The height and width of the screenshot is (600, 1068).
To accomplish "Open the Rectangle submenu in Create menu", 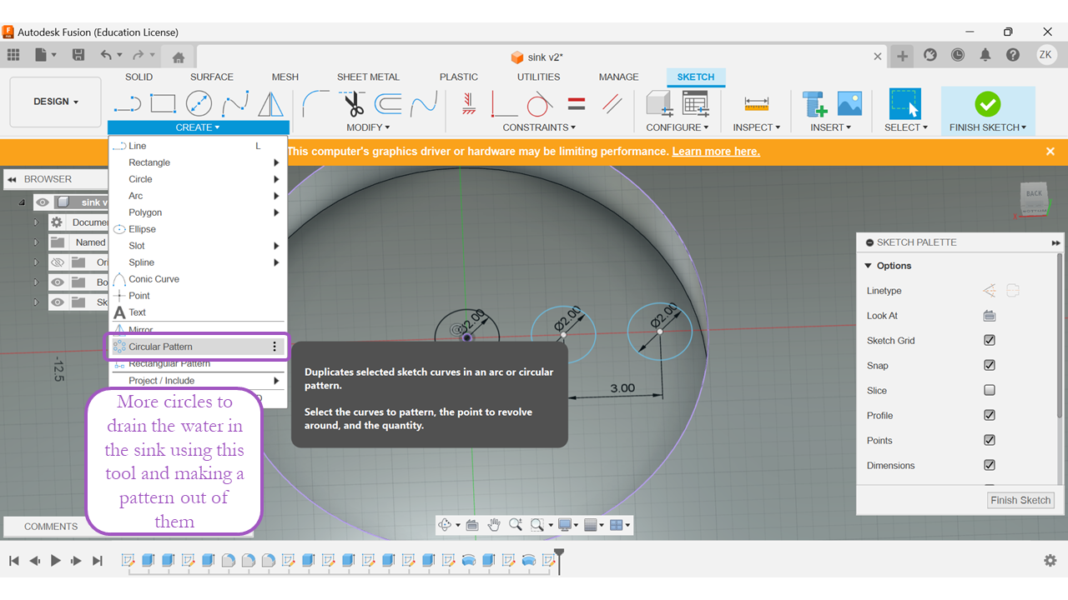I will click(198, 162).
